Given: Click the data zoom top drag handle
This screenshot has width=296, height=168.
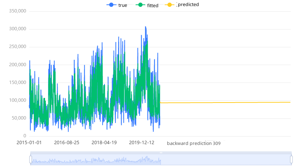Looking at the screenshot, I should [x=161, y=152].
